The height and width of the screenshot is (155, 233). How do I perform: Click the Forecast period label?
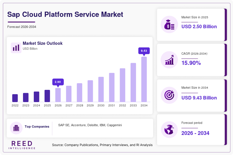point(192,123)
